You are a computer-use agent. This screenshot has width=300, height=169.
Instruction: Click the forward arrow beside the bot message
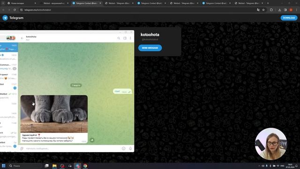pyautogui.click(x=92, y=140)
